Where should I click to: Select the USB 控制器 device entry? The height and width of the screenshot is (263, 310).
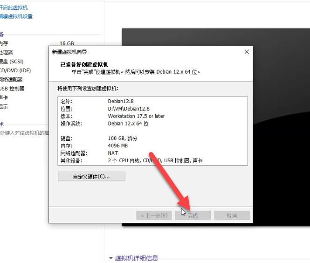click(13, 88)
